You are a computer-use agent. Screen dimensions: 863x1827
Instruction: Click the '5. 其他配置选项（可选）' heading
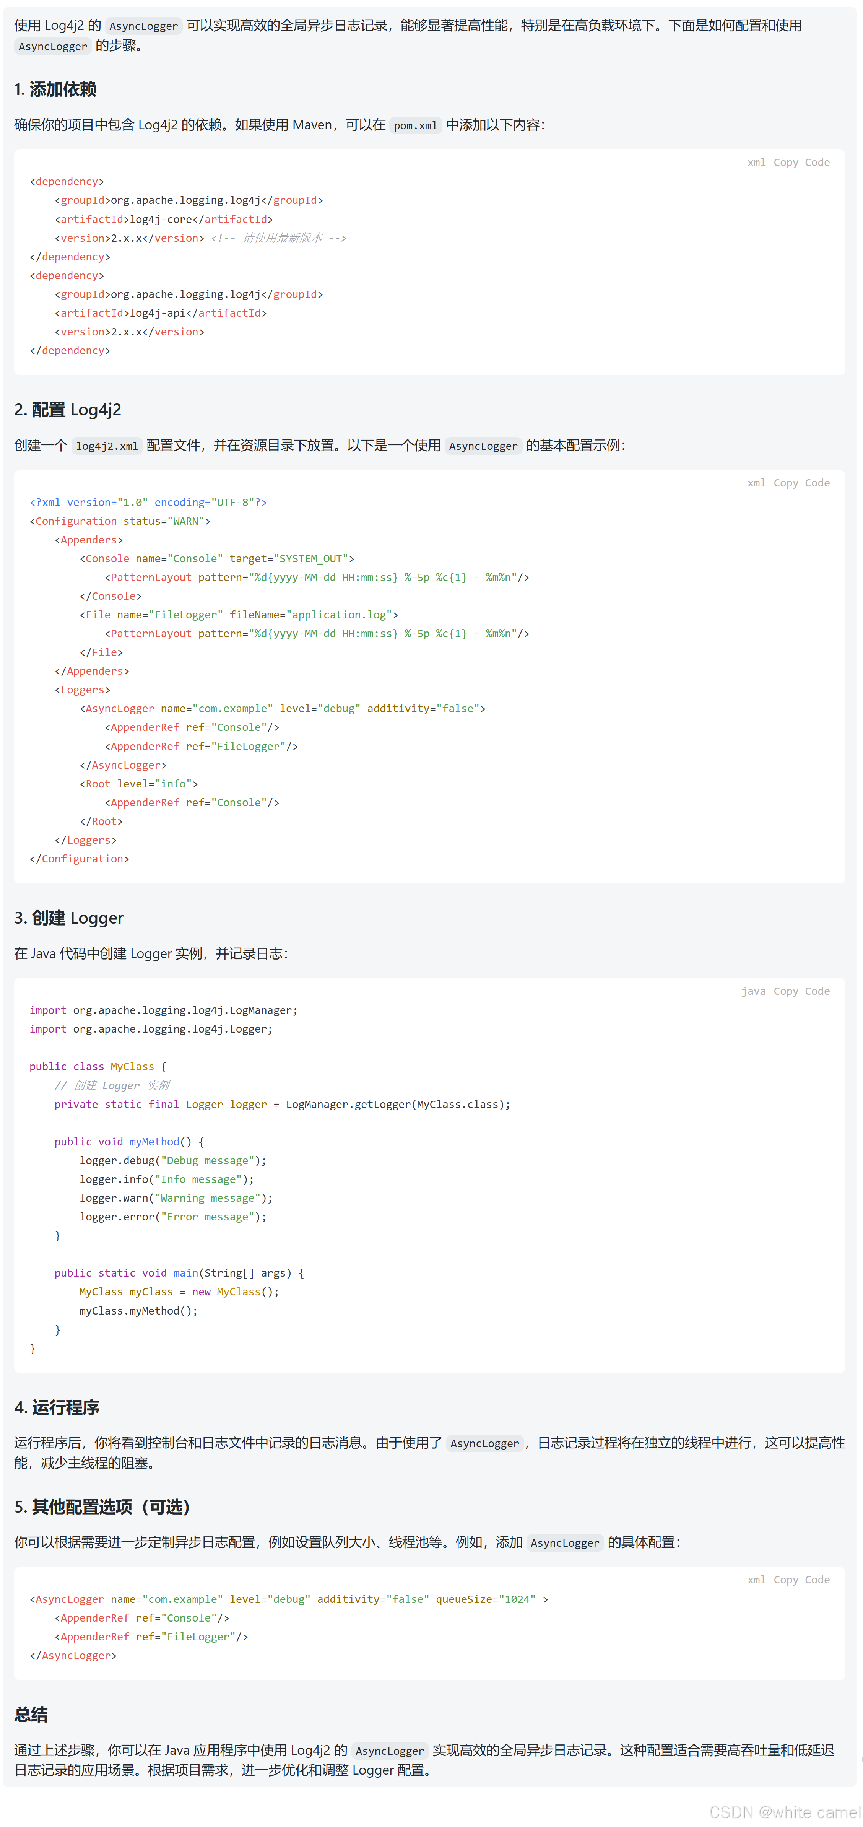coord(102,1507)
